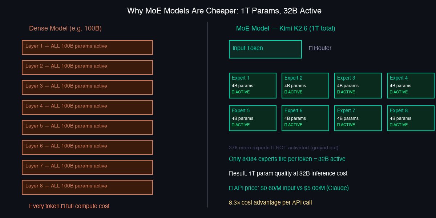Click the 8.3× cost advantage text
This screenshot has width=436, height=218.
click(x=270, y=202)
